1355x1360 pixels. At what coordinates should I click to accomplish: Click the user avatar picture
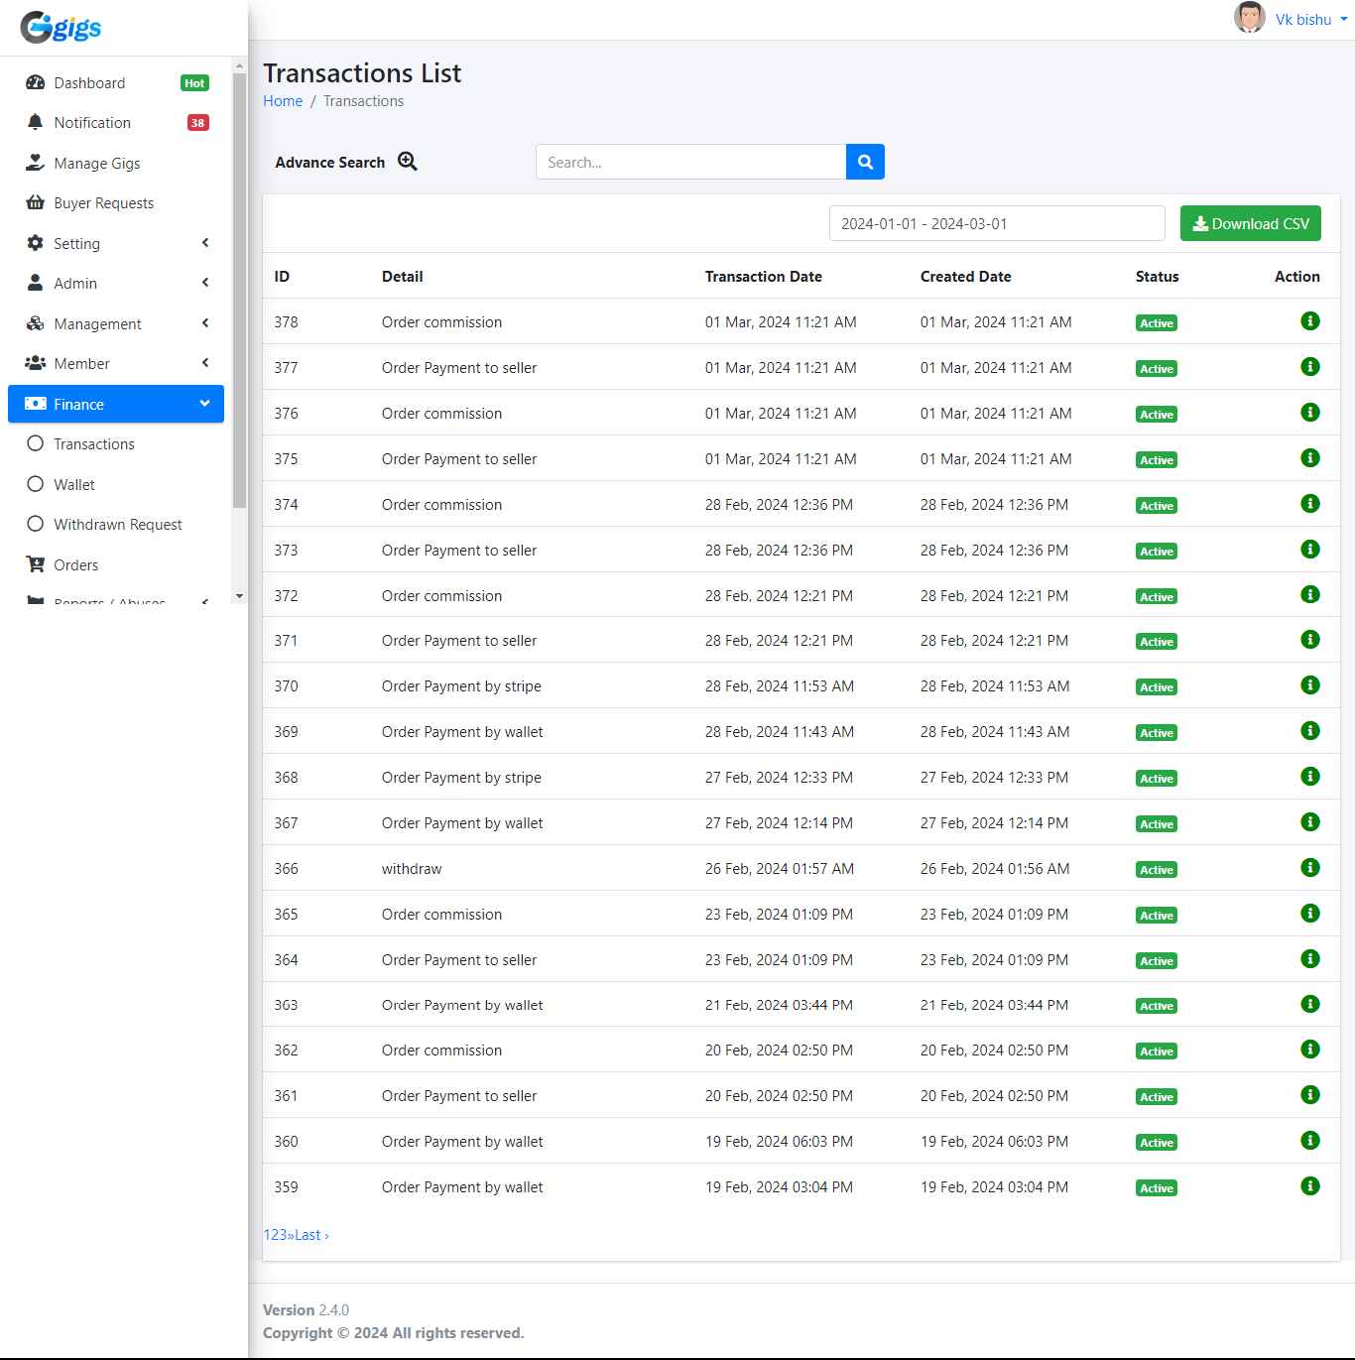click(x=1249, y=18)
